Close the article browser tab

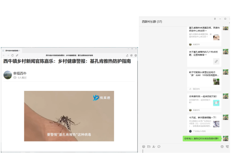20,51
